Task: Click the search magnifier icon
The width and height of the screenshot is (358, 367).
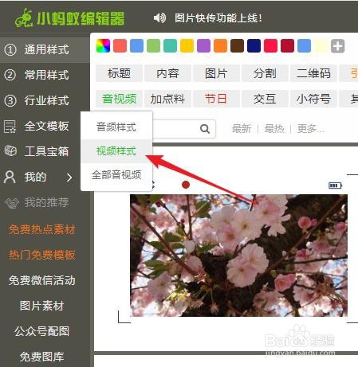Action: (205, 129)
